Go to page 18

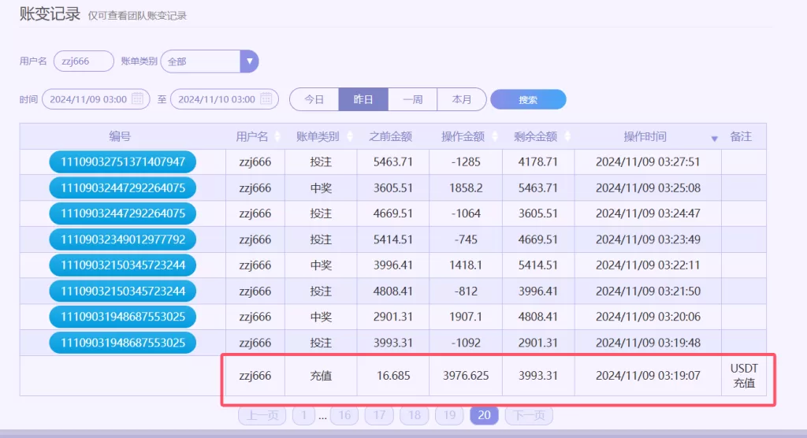(415, 415)
